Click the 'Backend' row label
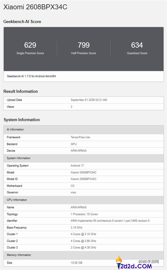 click(12, 144)
